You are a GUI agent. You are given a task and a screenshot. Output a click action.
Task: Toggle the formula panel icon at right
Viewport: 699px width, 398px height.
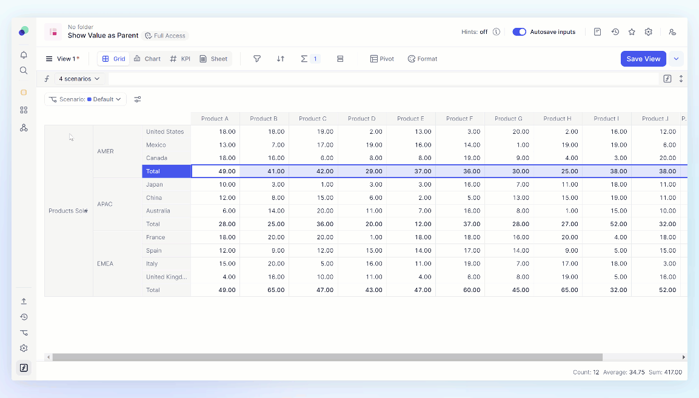667,79
